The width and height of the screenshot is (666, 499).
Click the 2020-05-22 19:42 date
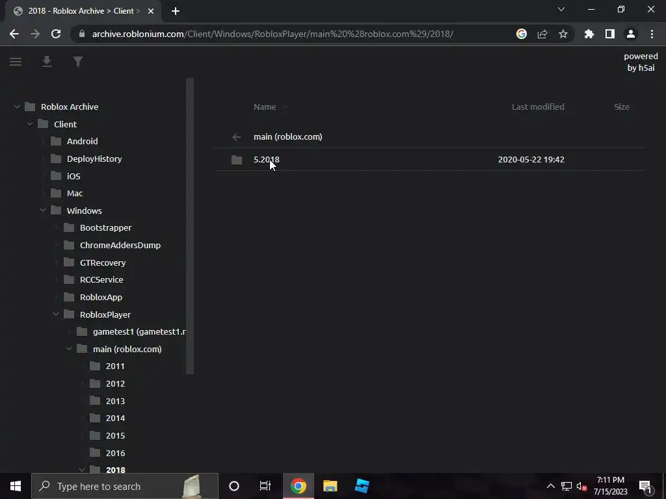coord(531,160)
